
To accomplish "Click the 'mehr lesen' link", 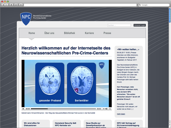I will click(x=121, y=114).
